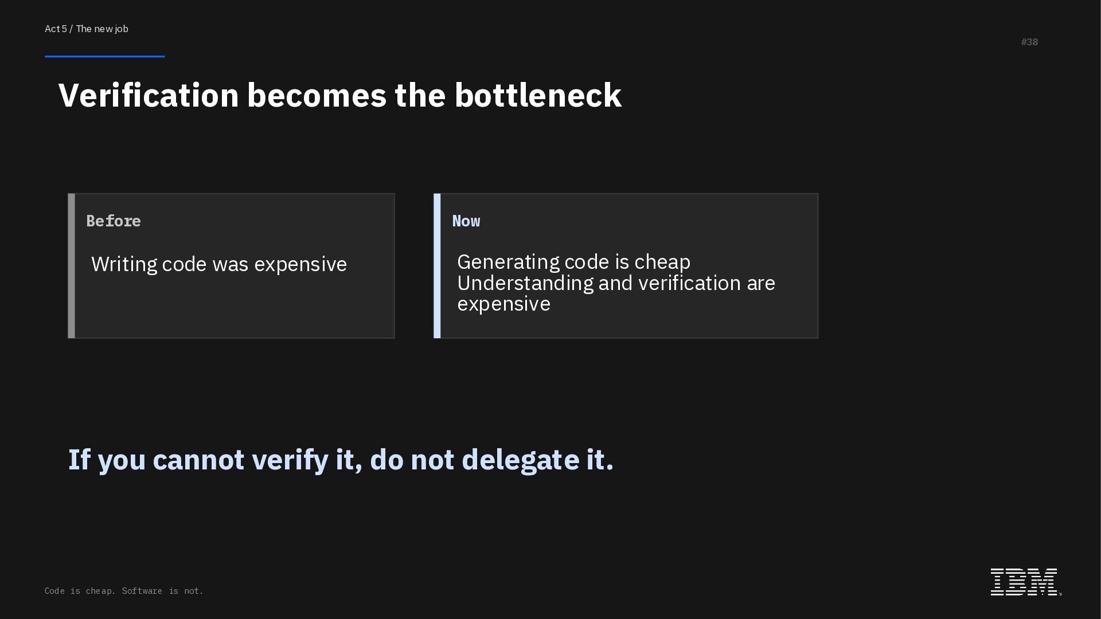
Task: Click the slide number #38
Action: coord(1029,42)
